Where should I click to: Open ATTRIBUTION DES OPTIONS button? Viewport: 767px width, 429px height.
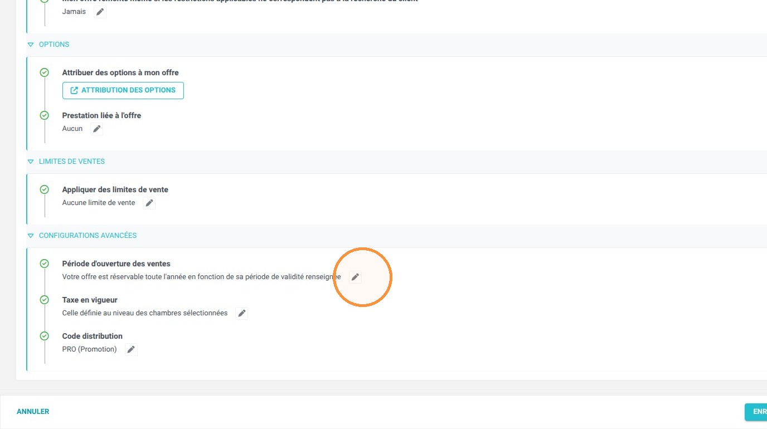(123, 90)
